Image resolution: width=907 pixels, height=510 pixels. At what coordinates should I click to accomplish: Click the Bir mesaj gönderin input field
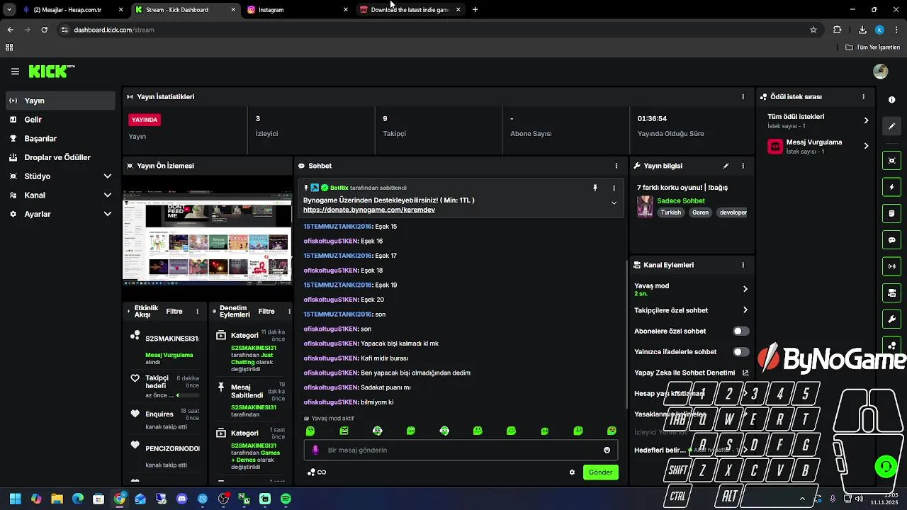click(461, 450)
